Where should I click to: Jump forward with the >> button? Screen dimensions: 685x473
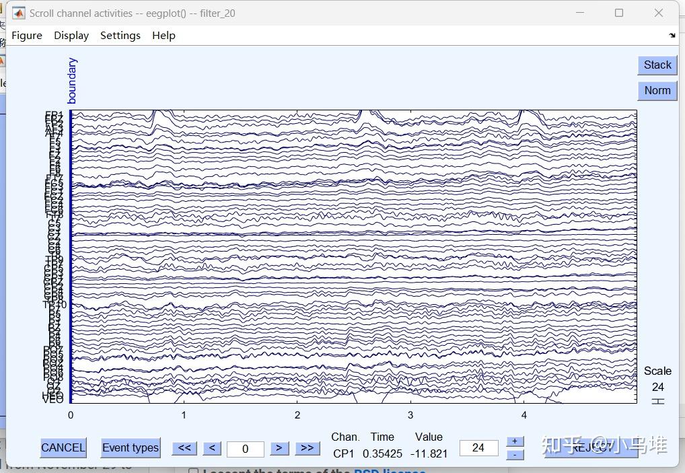tap(307, 448)
